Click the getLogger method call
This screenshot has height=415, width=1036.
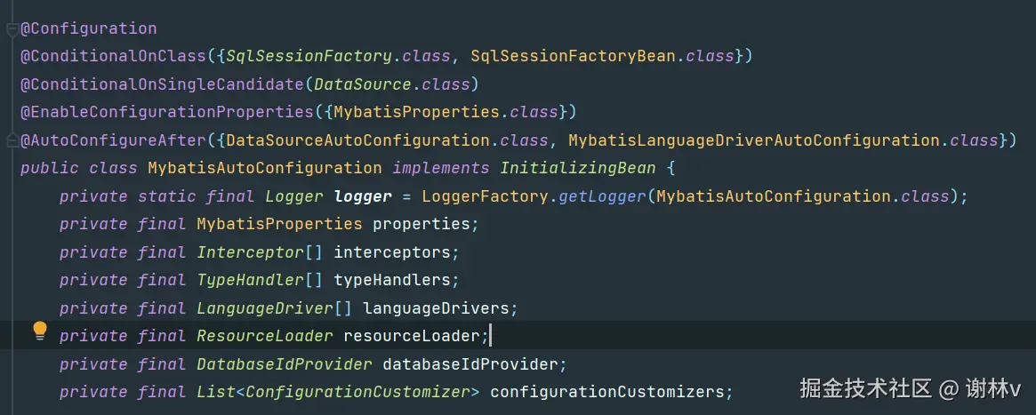point(603,196)
